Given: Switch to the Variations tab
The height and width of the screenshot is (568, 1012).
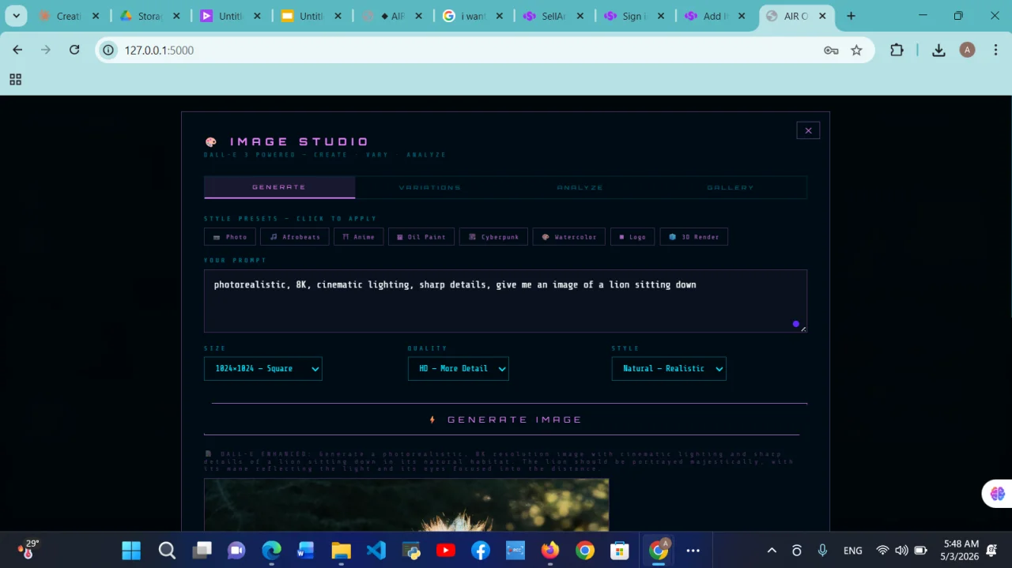Looking at the screenshot, I should click(430, 187).
